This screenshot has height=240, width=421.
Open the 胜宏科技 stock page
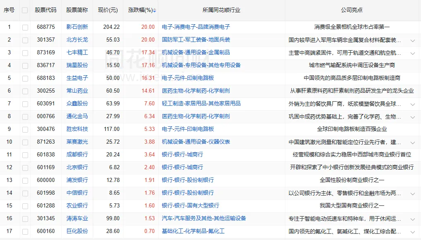tap(77, 129)
